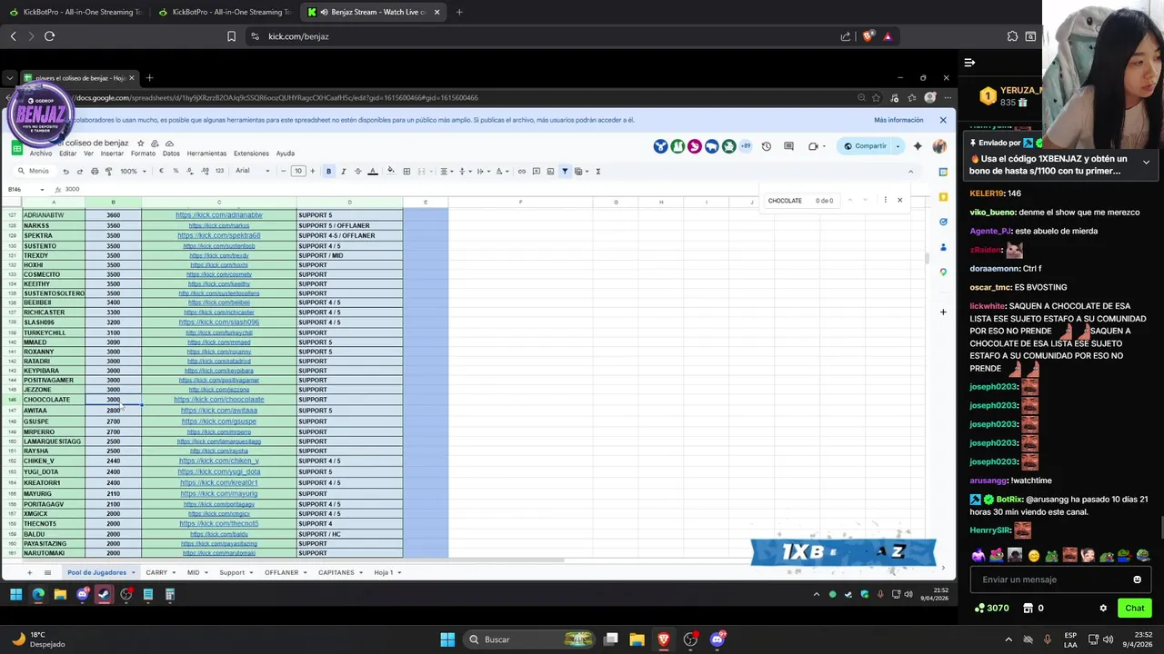Toggle strikethrough formatting
The height and width of the screenshot is (654, 1164).
coord(357,171)
